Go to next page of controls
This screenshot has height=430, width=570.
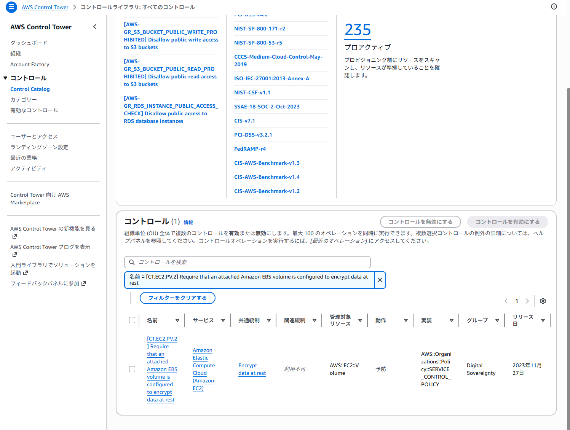(527, 301)
